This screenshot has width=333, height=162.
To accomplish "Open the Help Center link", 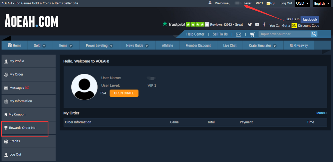I will tap(195, 34).
